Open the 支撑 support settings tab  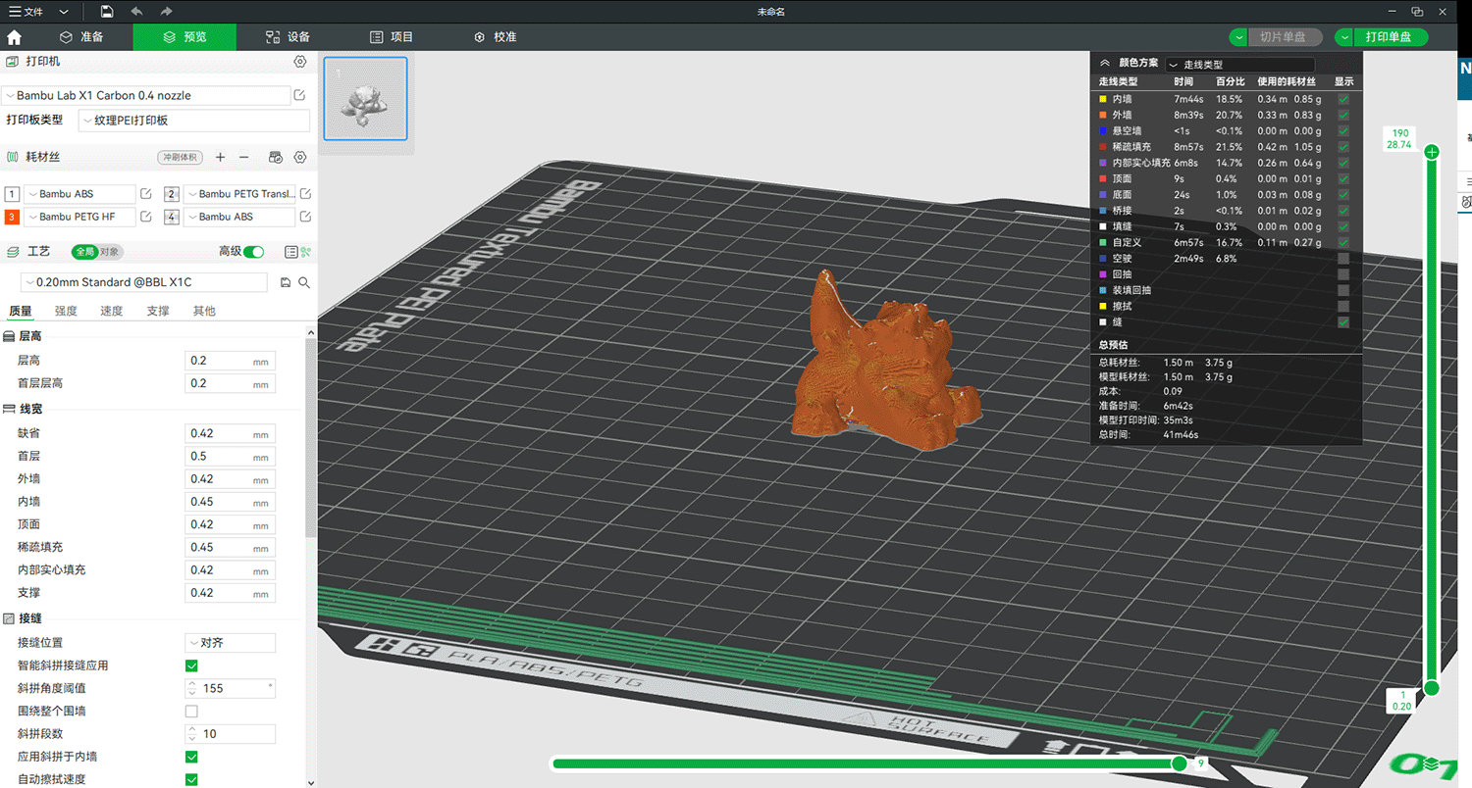click(158, 311)
